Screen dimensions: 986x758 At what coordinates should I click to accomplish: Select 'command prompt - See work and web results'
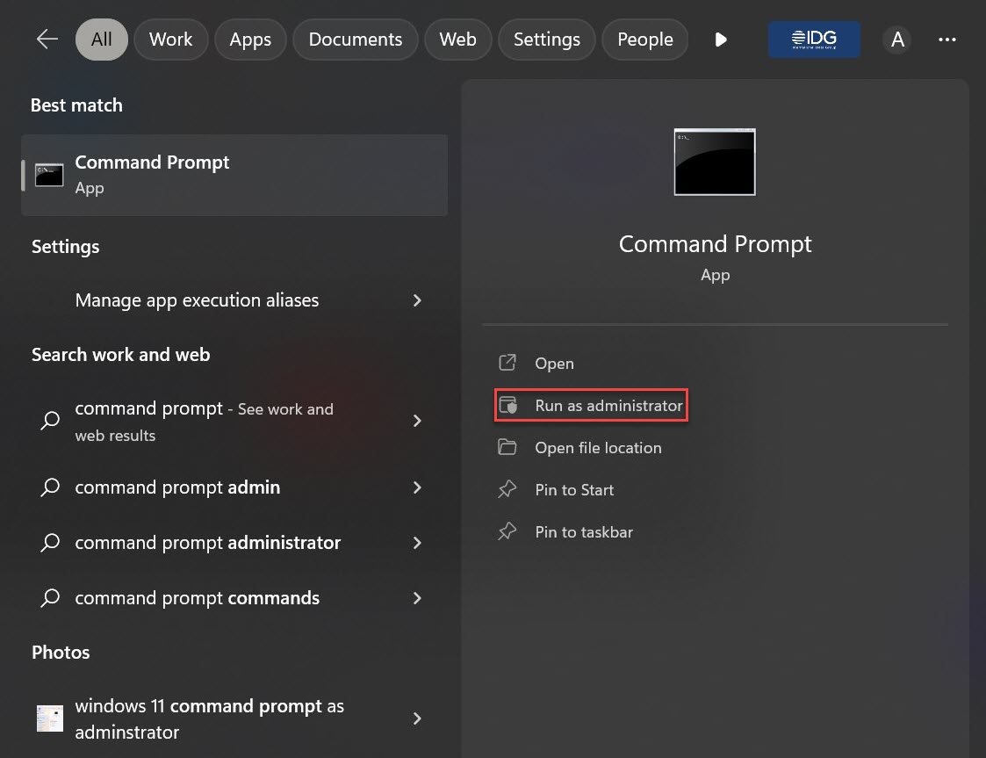[x=234, y=421]
